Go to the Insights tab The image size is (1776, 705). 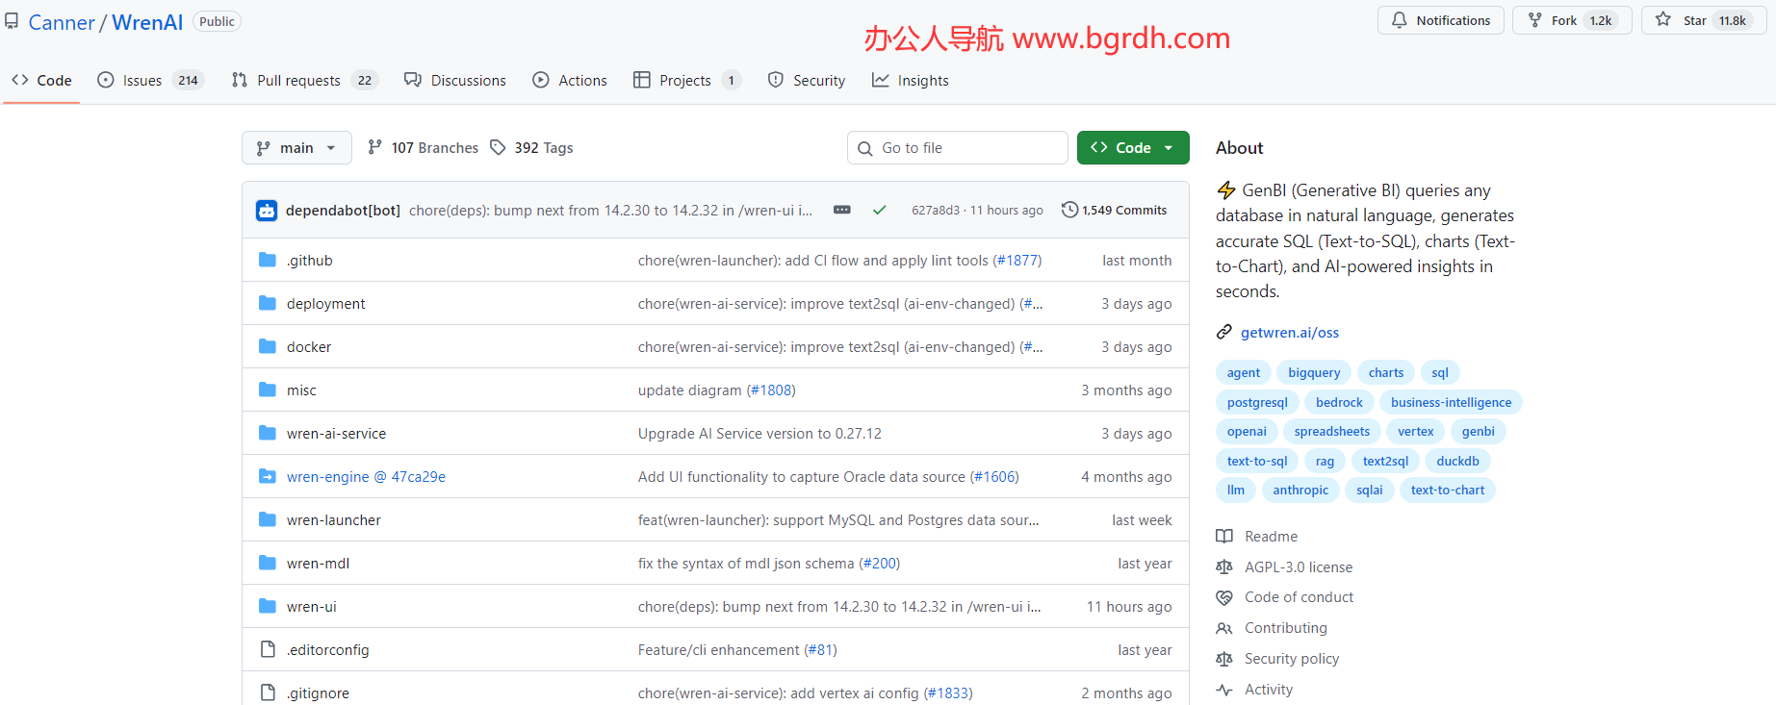point(922,81)
